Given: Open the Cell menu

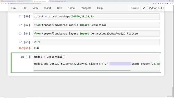Looking at the screenshot, I should pos(59,8).
